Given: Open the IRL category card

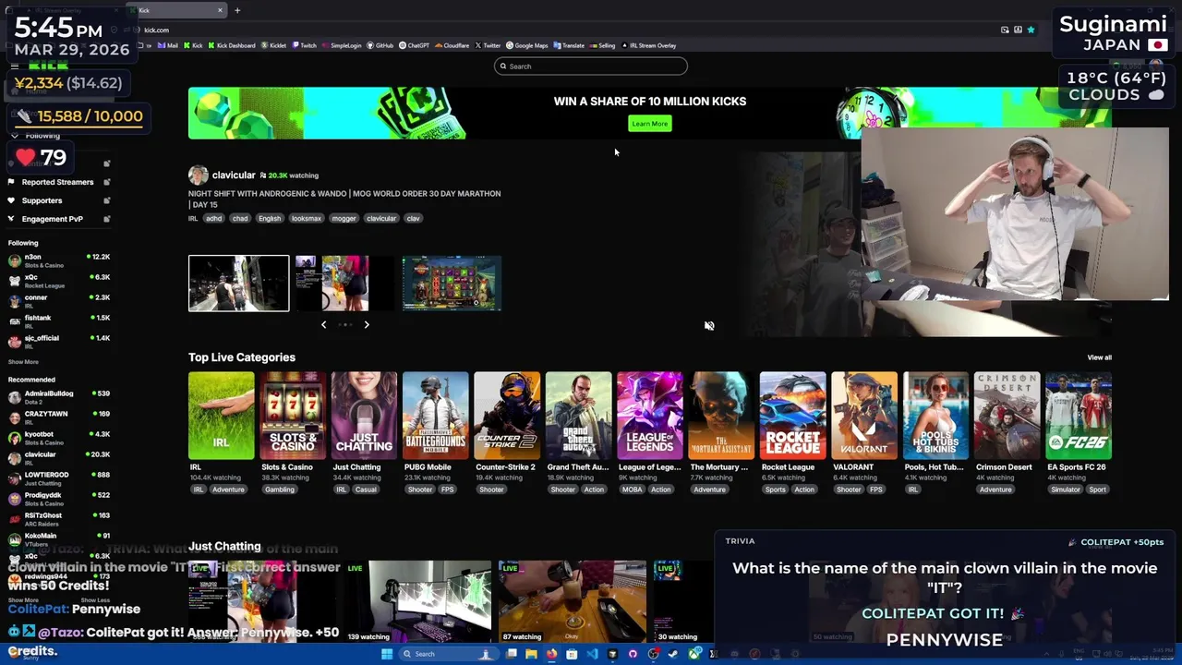Looking at the screenshot, I should [222, 416].
